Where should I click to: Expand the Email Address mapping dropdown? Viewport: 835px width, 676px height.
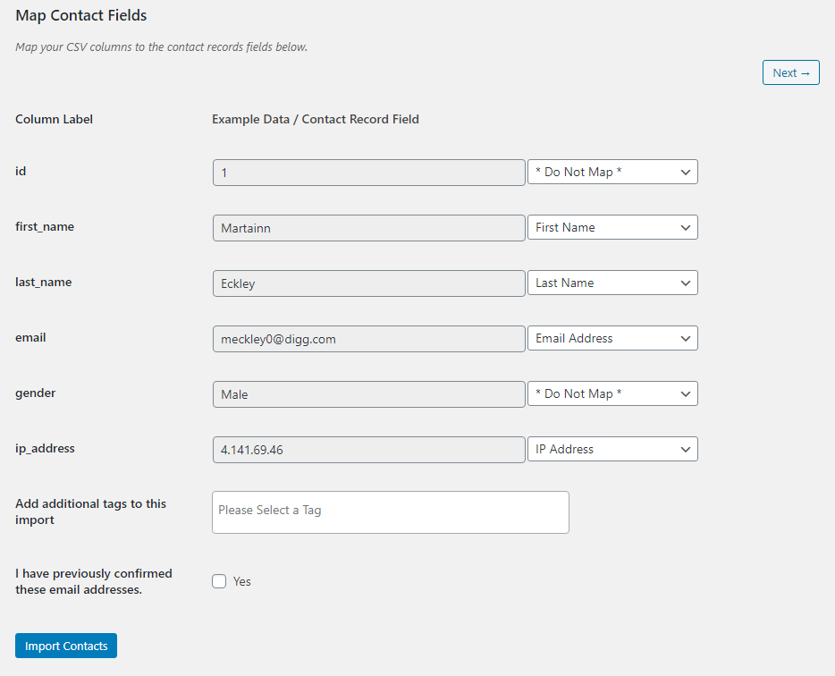click(612, 338)
